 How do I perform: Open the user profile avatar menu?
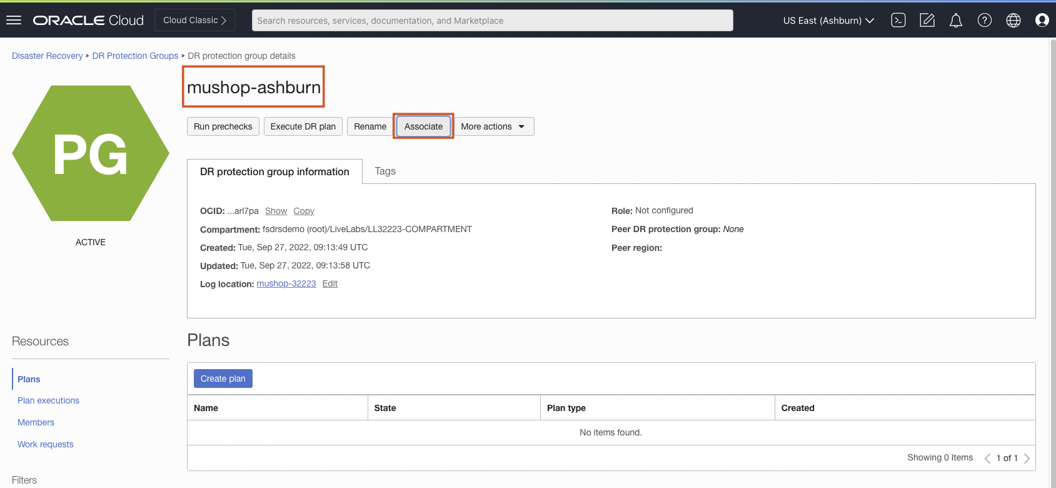[1042, 20]
